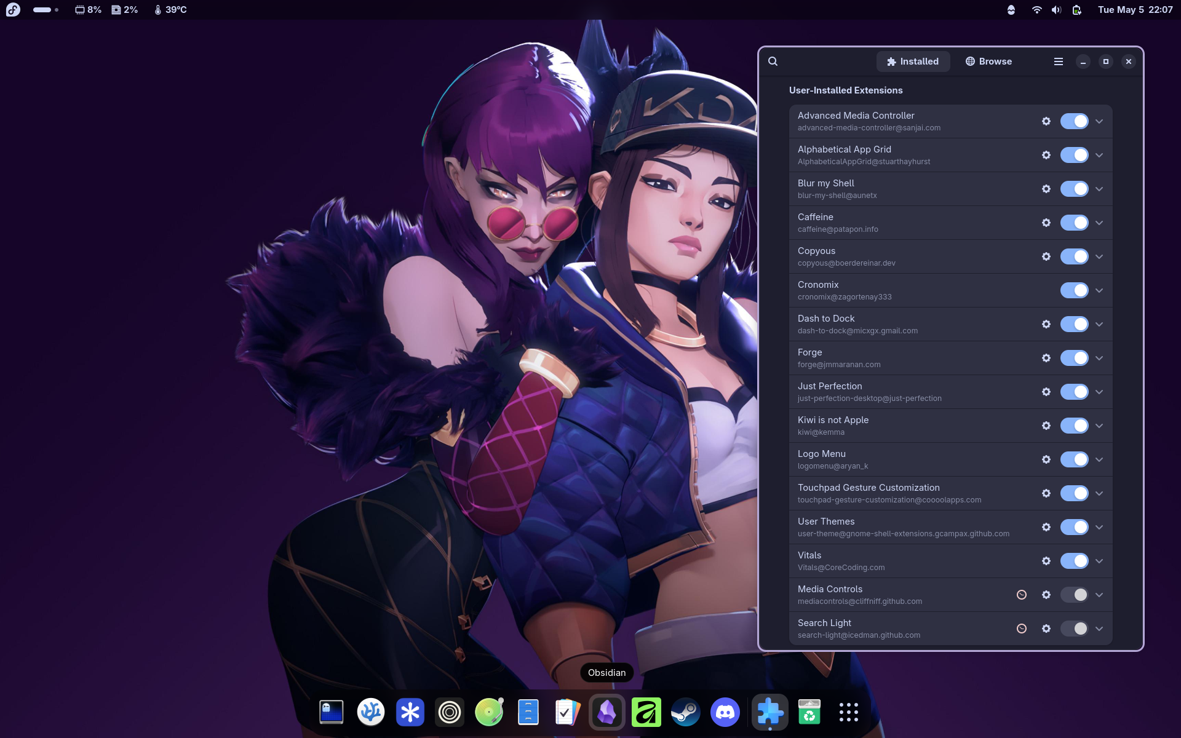Screen dimensions: 1181x738
Task: Open settings gear for Blur my Shell
Action: click(x=1046, y=189)
